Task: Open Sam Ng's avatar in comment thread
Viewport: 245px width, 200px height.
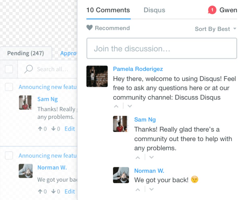Action: [121, 124]
